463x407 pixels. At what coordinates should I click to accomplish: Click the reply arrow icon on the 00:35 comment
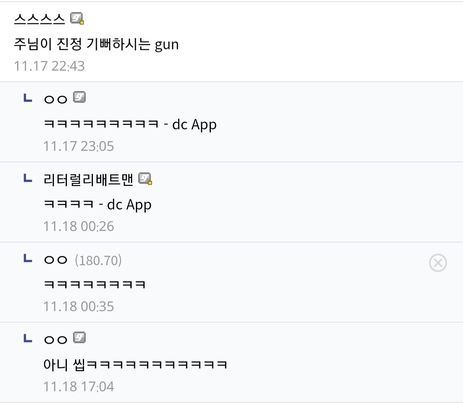(27, 258)
